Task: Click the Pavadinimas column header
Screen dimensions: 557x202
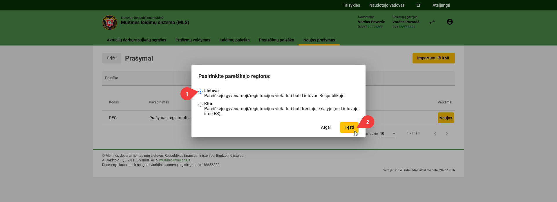Action: (x=159, y=102)
